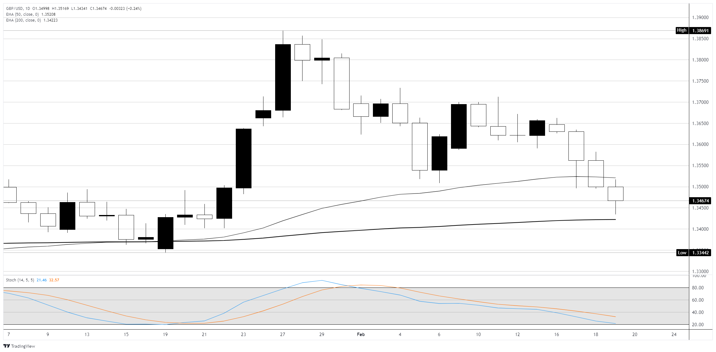This screenshot has height=352, width=716.
Task: Click the 1.36000 price axis label
Action: point(700,144)
